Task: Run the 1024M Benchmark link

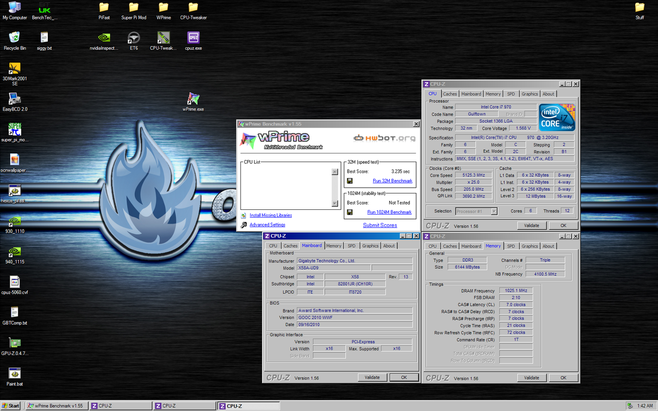Action: [x=389, y=212]
